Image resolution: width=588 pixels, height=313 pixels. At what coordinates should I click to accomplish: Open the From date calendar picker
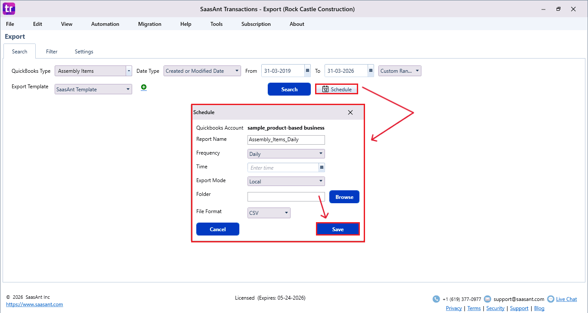click(x=307, y=71)
